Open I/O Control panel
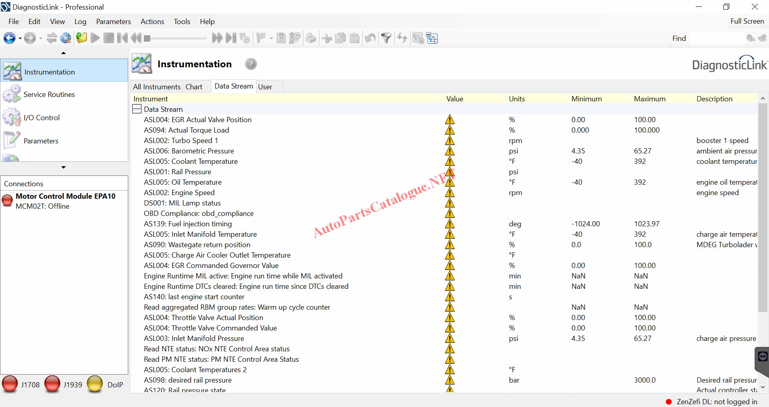This screenshot has height=407, width=769. (x=41, y=118)
